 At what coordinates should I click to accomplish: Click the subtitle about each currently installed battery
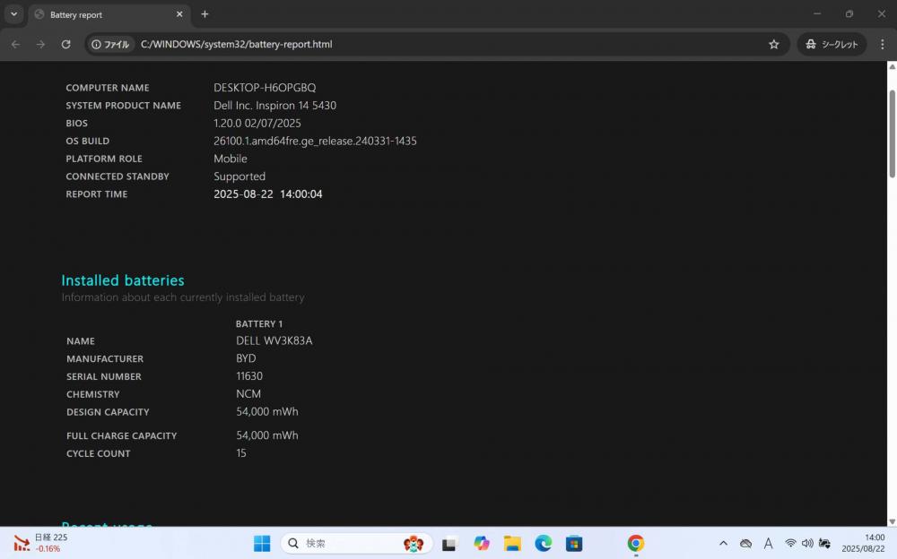pos(183,297)
